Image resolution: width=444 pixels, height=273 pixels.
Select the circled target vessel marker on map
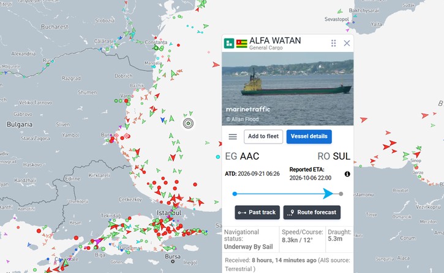click(188, 123)
